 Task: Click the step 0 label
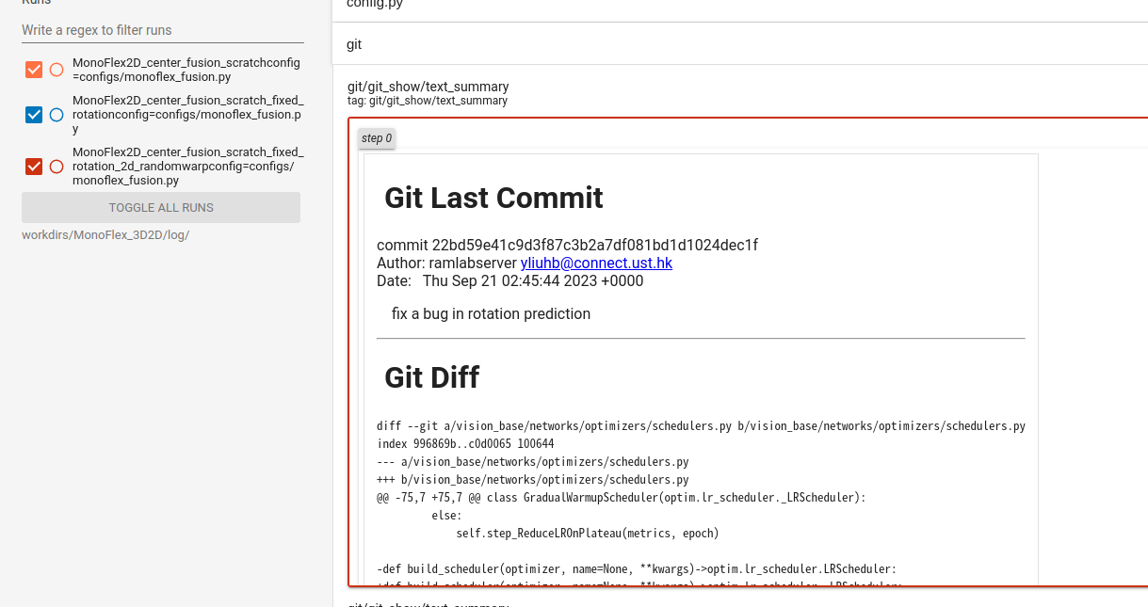377,138
